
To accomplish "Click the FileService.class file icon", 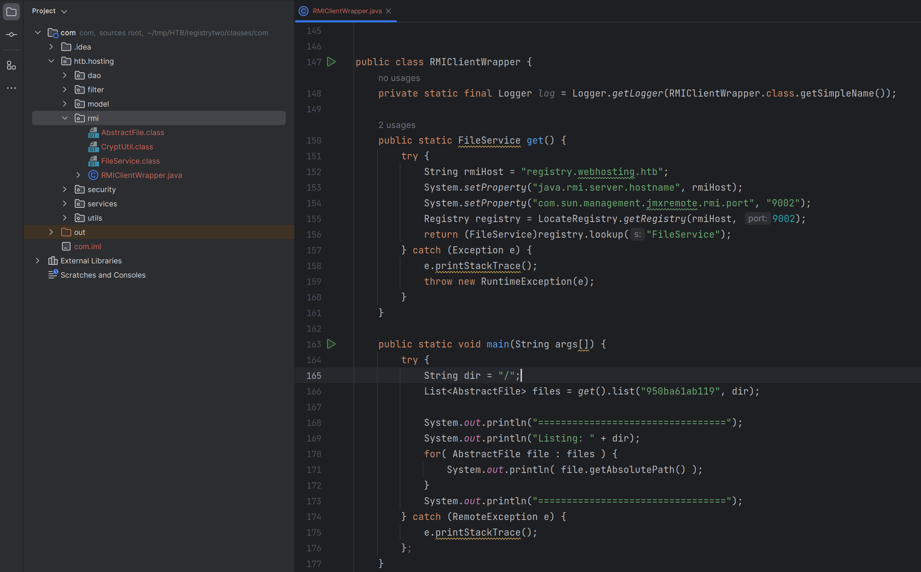I will [93, 161].
